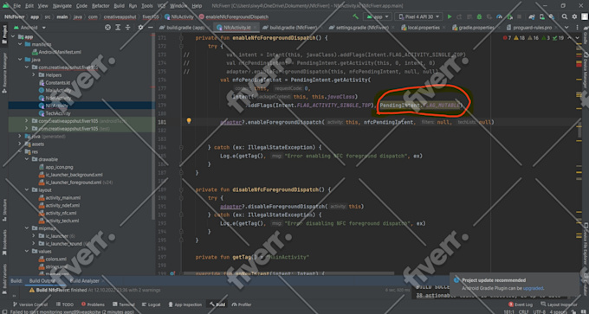Click the override gutter icon on line 199
The width and height of the screenshot is (589, 314).
click(x=172, y=274)
